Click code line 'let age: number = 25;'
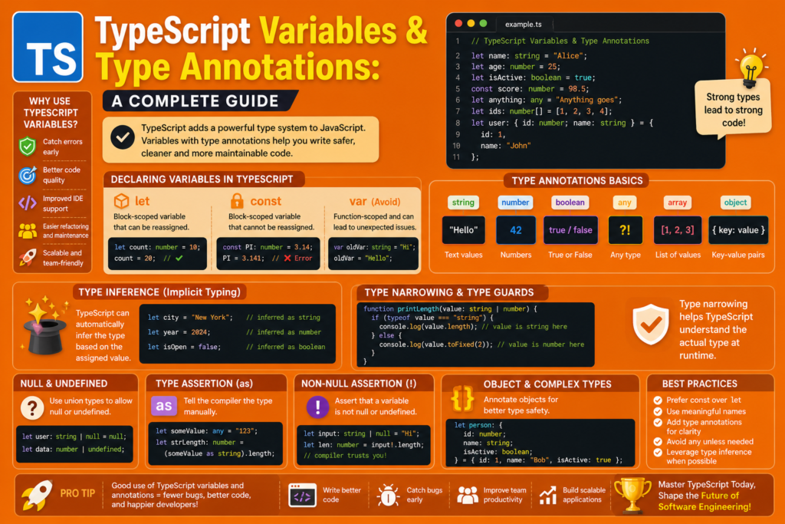 coord(516,67)
